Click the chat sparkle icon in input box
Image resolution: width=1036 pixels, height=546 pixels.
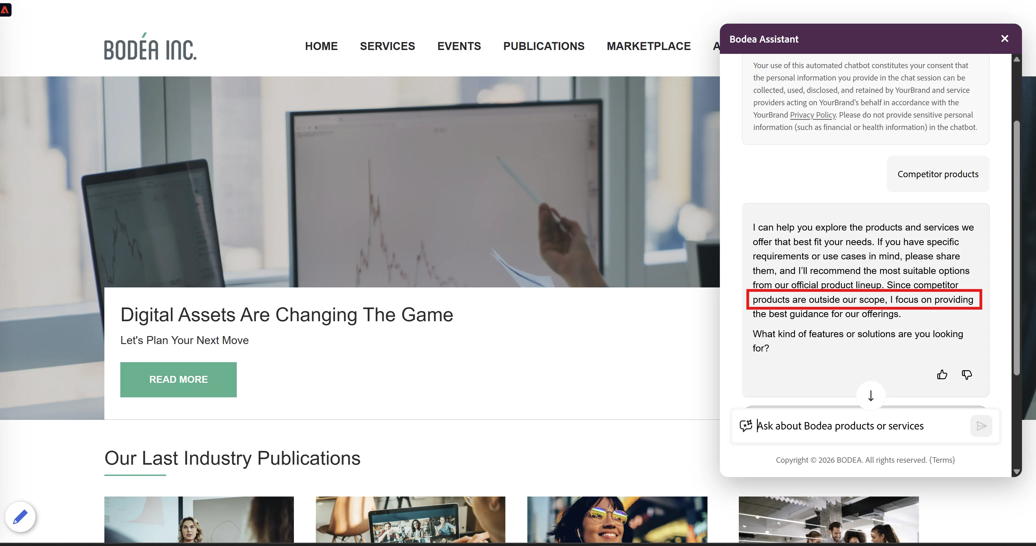pos(746,426)
